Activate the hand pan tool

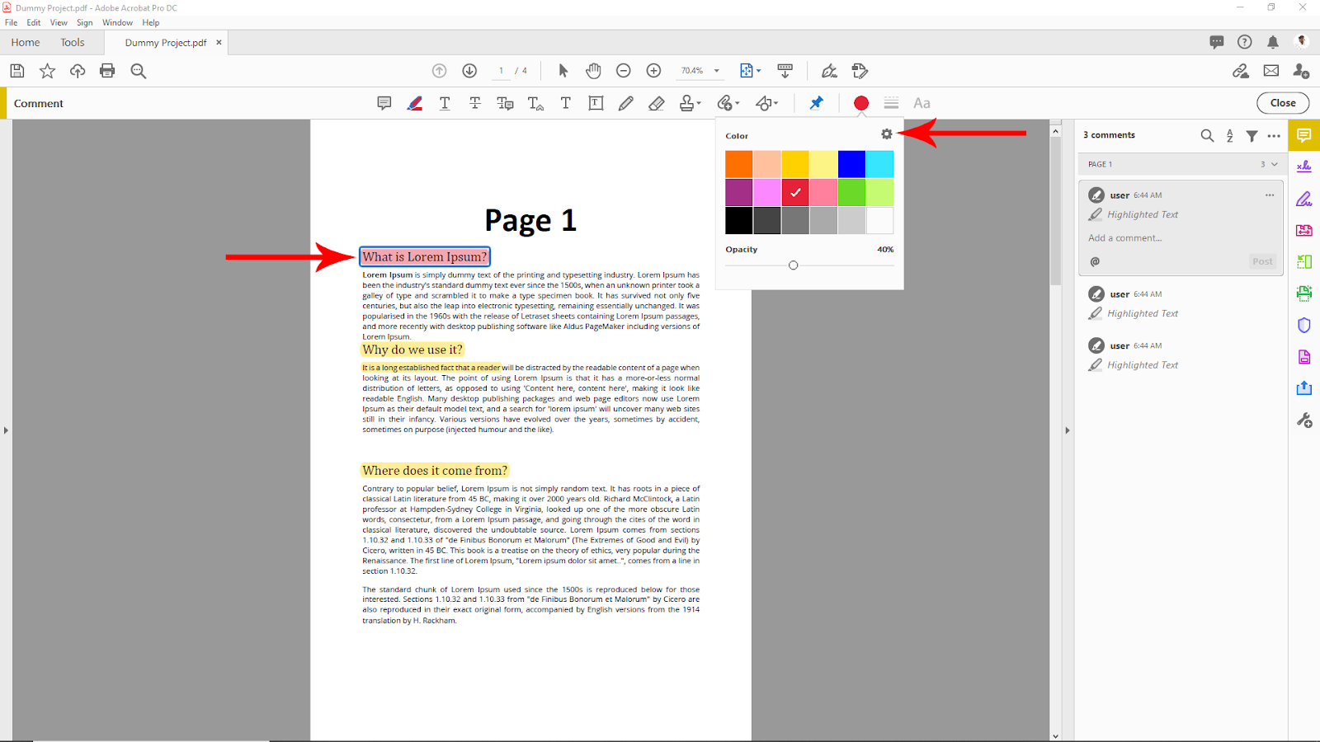[x=593, y=71]
